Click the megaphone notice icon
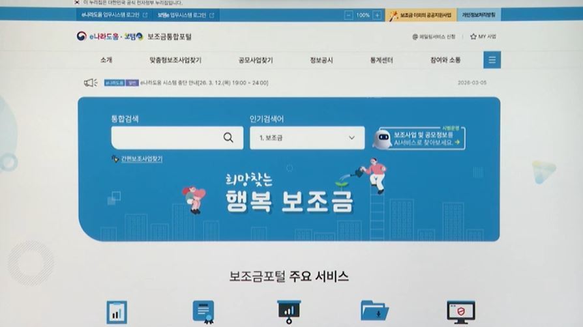This screenshot has height=327, width=583. click(91, 83)
